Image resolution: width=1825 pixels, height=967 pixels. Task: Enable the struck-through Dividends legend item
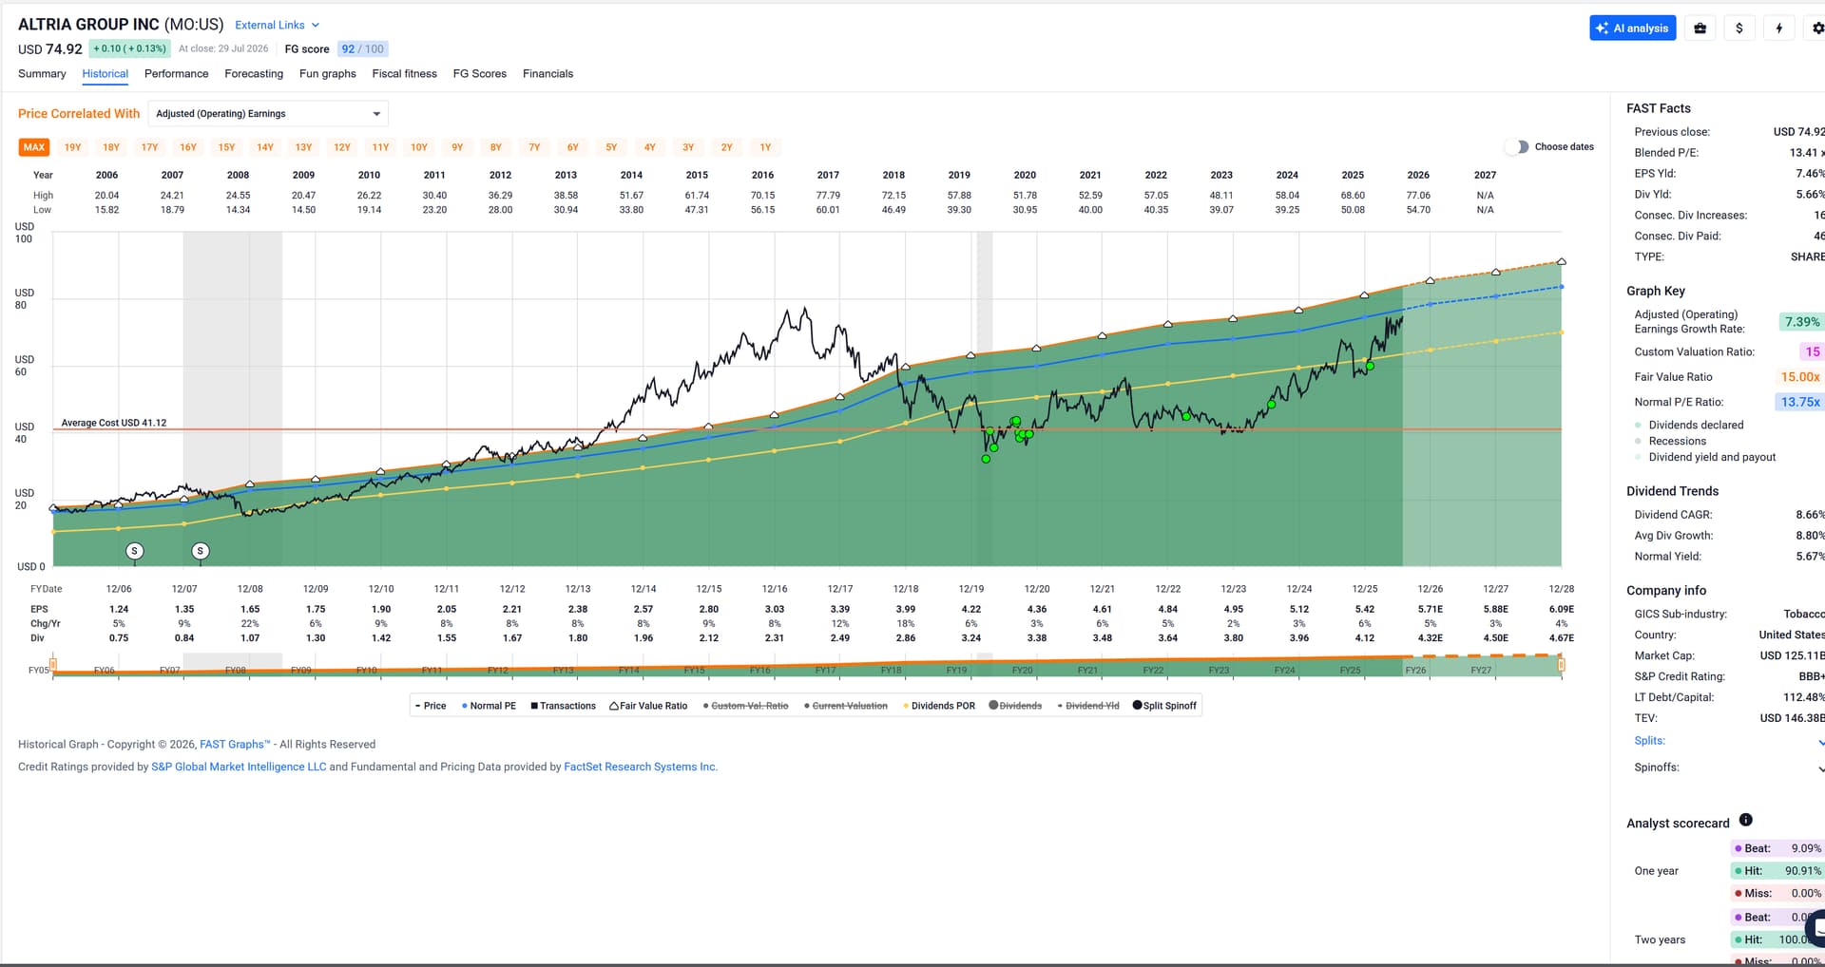click(1015, 706)
